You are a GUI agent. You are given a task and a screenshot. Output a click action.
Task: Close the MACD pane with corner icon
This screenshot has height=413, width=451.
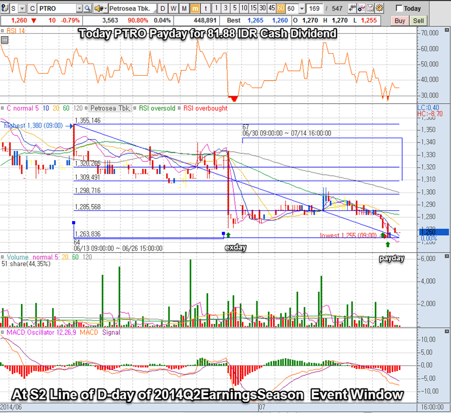(447, 332)
